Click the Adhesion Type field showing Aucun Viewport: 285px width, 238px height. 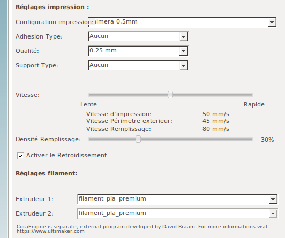tap(134, 36)
